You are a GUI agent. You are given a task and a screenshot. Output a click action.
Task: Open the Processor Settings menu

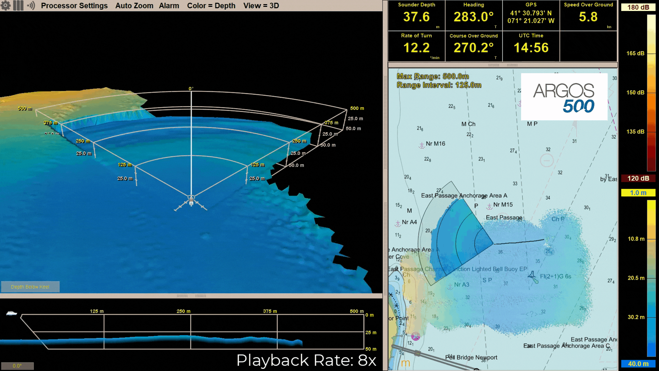74,5
